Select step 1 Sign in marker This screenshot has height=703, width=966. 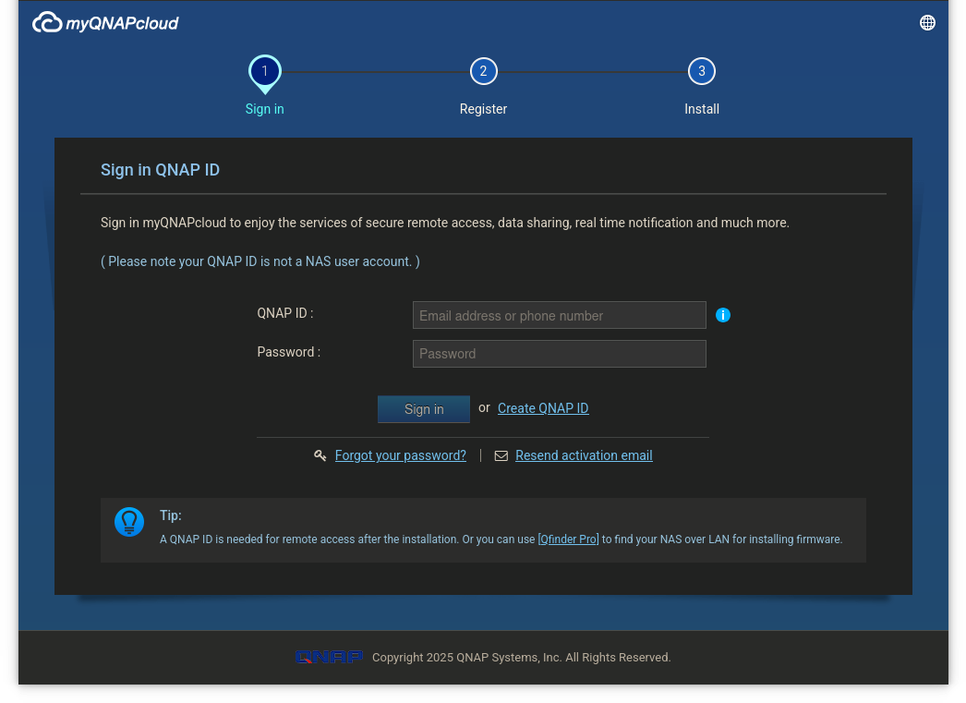coord(265,73)
